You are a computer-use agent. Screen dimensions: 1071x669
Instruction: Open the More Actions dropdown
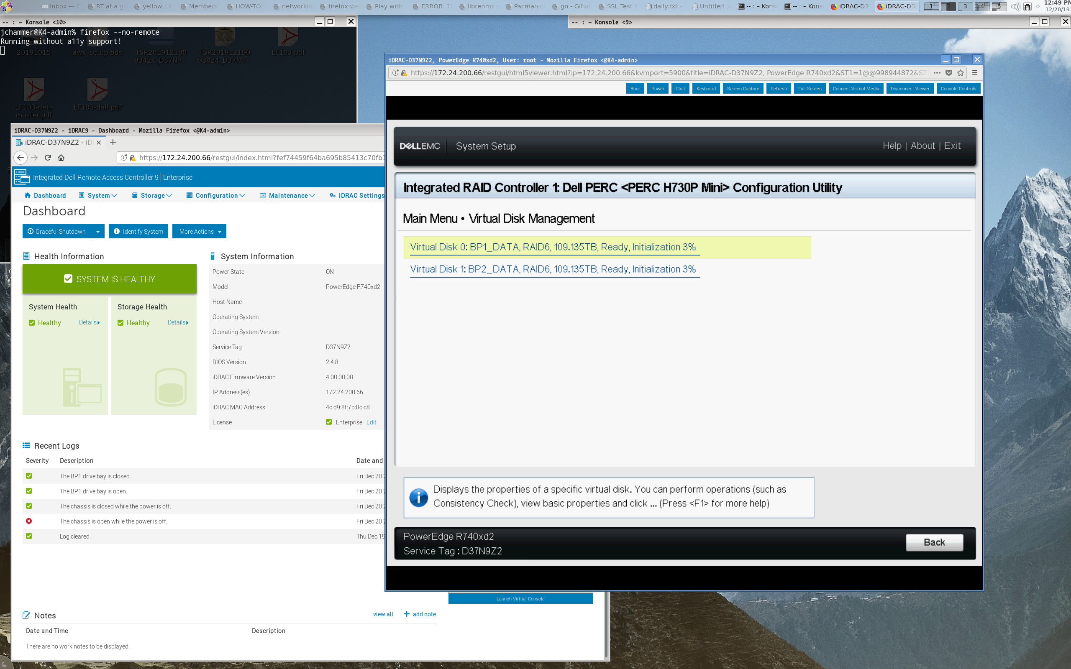[199, 231]
